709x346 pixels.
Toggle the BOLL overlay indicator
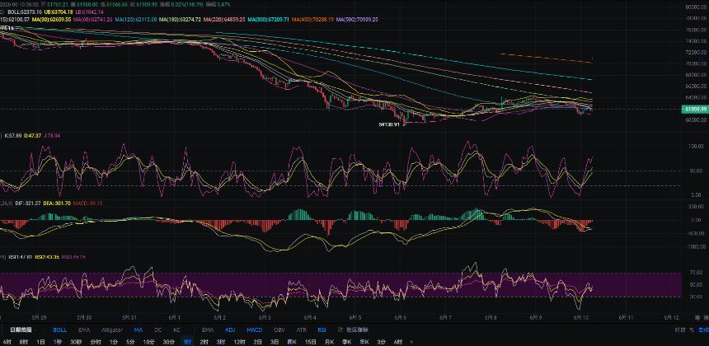pyautogui.click(x=59, y=330)
